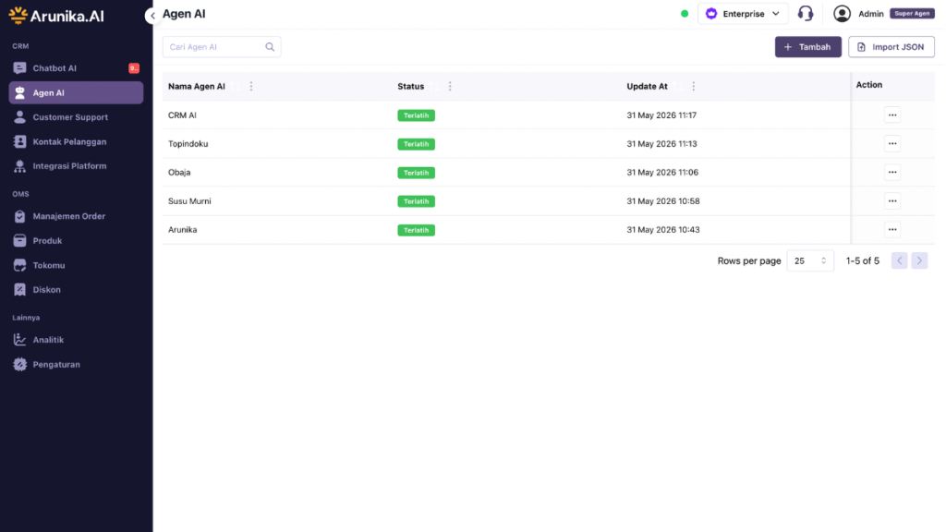Click the 31 May 2026 11:13 timestamp
Image resolution: width=946 pixels, height=532 pixels.
661,143
